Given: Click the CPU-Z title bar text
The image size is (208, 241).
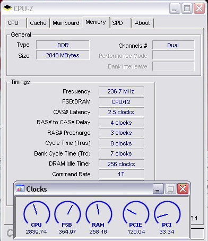Looking at the screenshot, I should (x=23, y=8).
